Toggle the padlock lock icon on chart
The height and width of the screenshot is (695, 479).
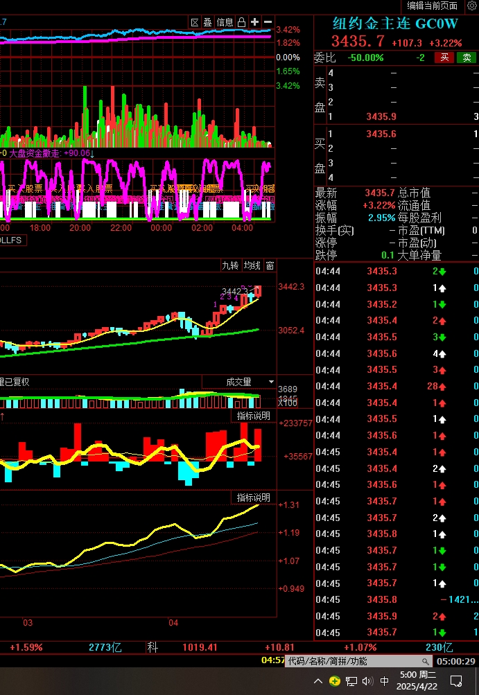pos(242,22)
